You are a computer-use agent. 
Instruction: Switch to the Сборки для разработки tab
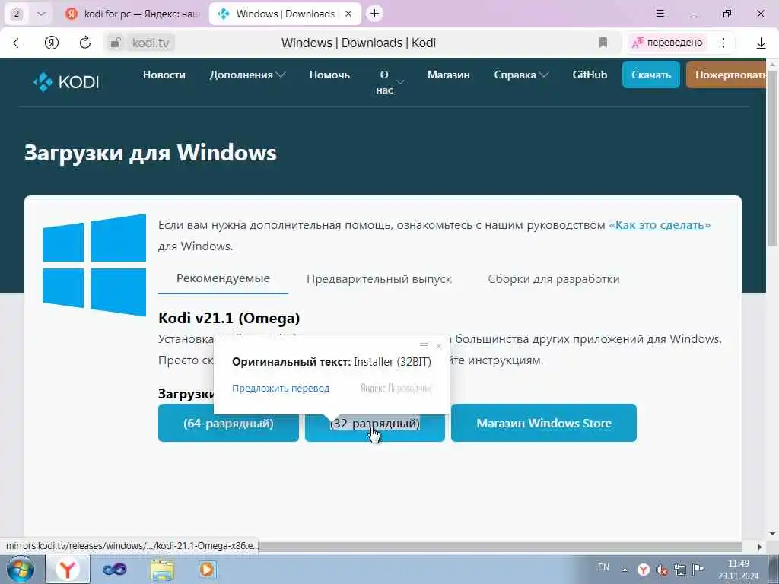click(554, 279)
